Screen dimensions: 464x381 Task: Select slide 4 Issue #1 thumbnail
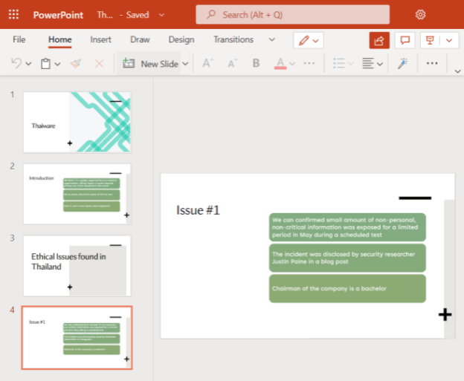[x=77, y=337]
